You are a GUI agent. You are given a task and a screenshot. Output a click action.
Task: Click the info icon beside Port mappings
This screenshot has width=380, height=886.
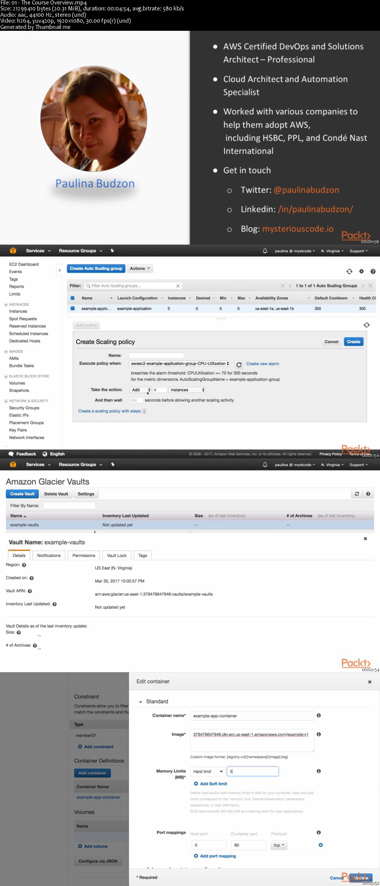319,832
